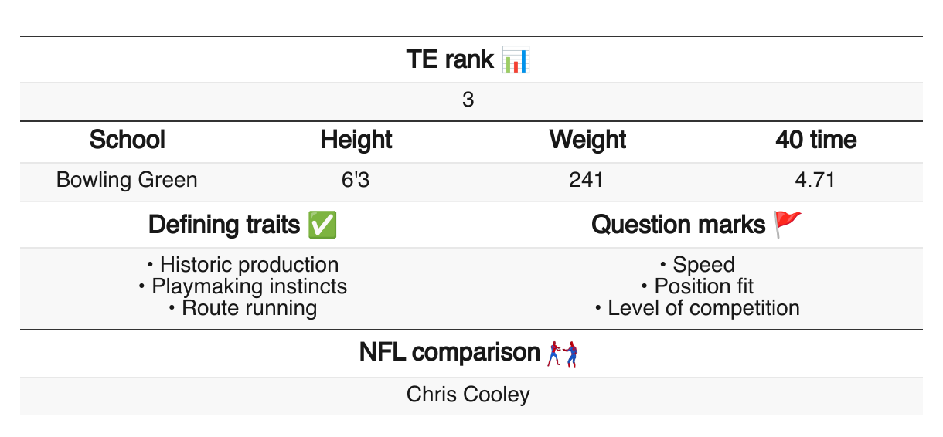Click the bar chart icon beside TE rank
This screenshot has width=943, height=437.
(x=516, y=60)
